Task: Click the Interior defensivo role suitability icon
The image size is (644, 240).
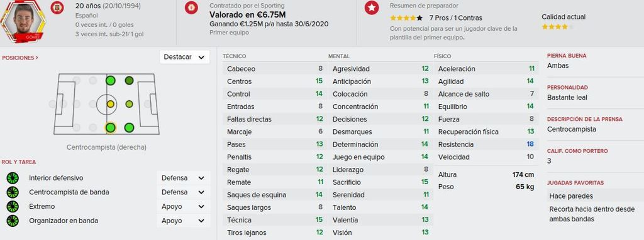Action: pyautogui.click(x=13, y=178)
